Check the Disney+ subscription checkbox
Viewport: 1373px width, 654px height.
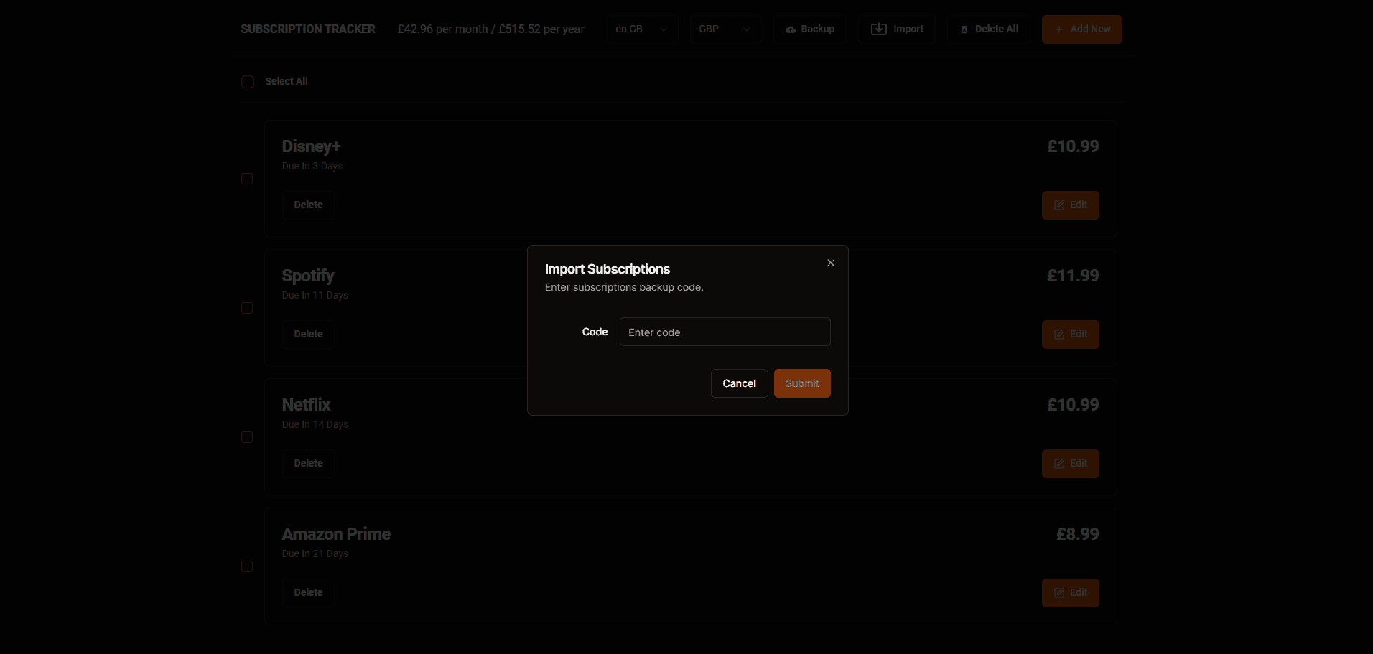click(x=247, y=179)
